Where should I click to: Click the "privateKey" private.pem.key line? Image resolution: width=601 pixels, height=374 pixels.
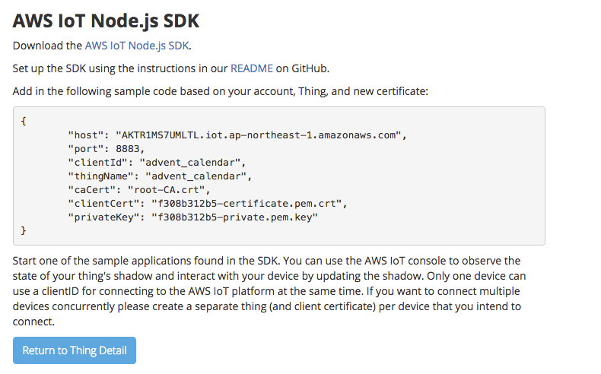pos(192,217)
